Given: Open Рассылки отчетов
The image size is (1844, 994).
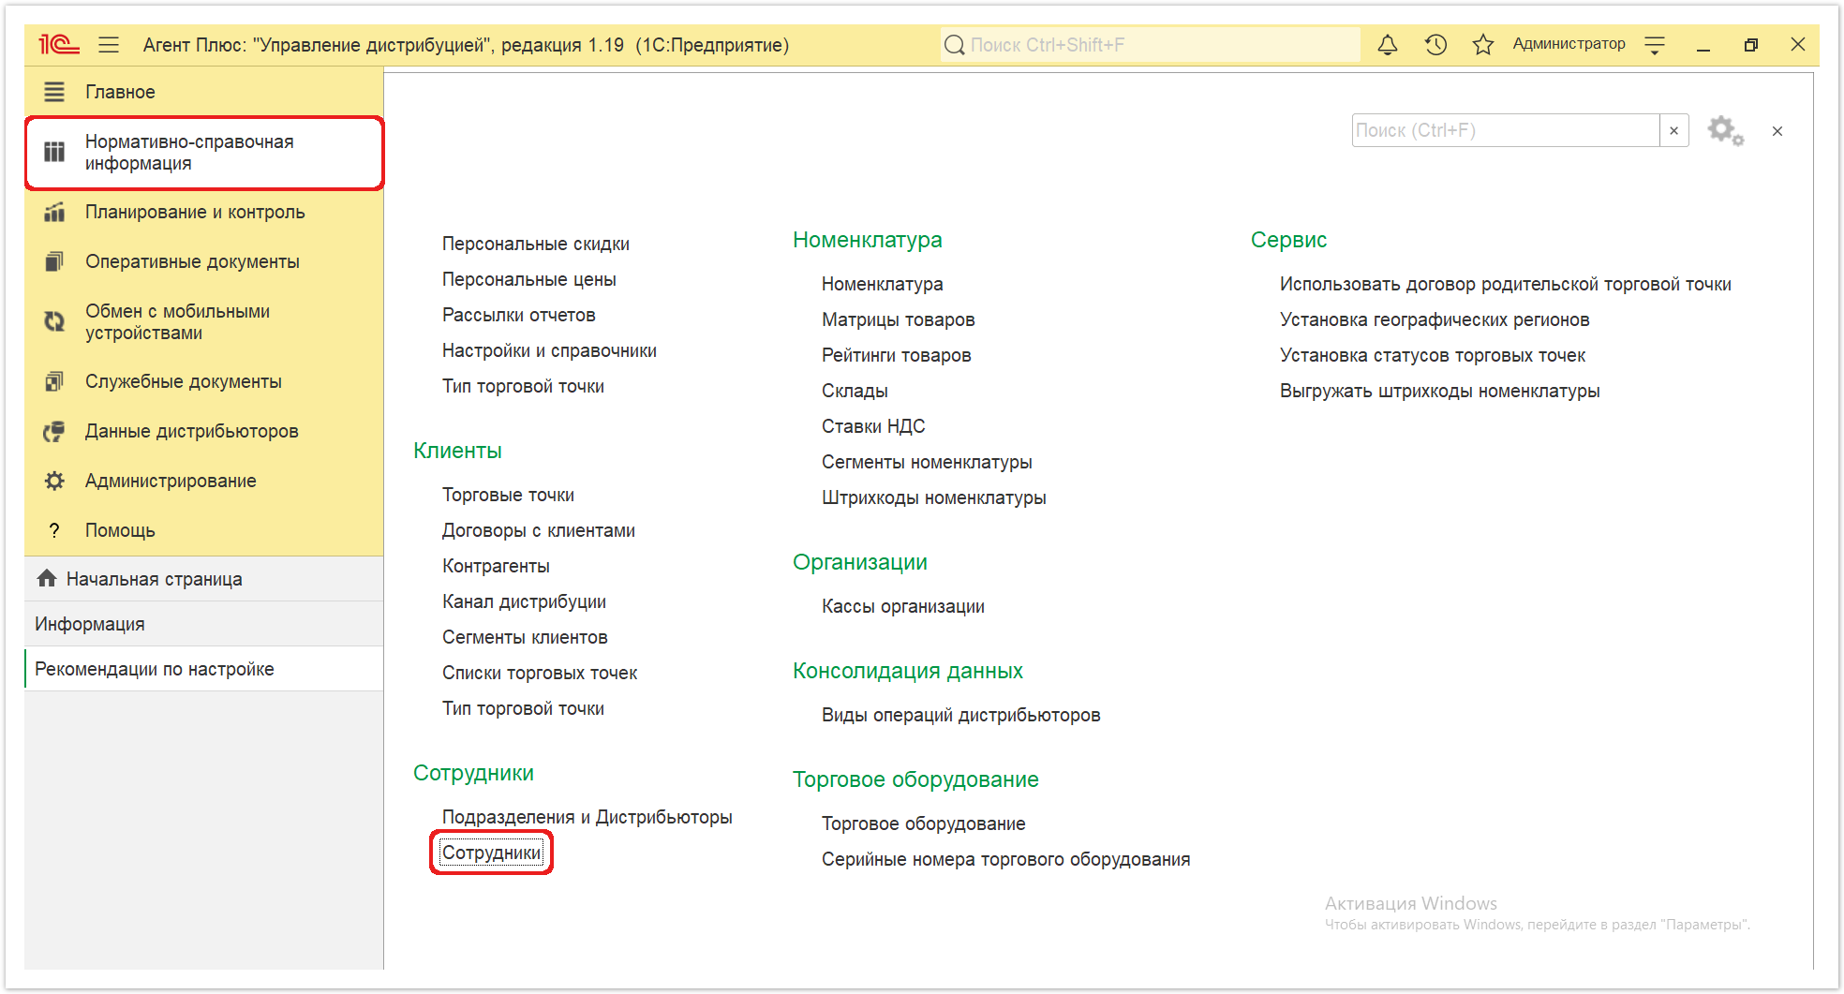Looking at the screenshot, I should [519, 315].
